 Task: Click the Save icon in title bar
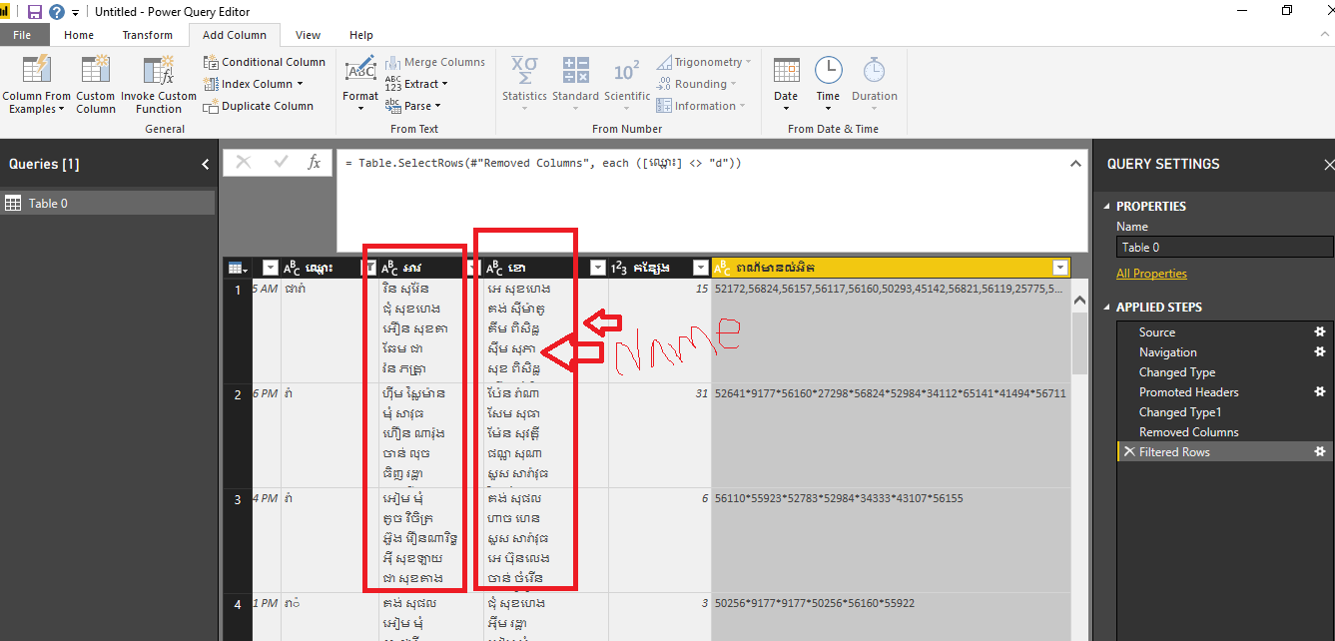pyautogui.click(x=35, y=11)
